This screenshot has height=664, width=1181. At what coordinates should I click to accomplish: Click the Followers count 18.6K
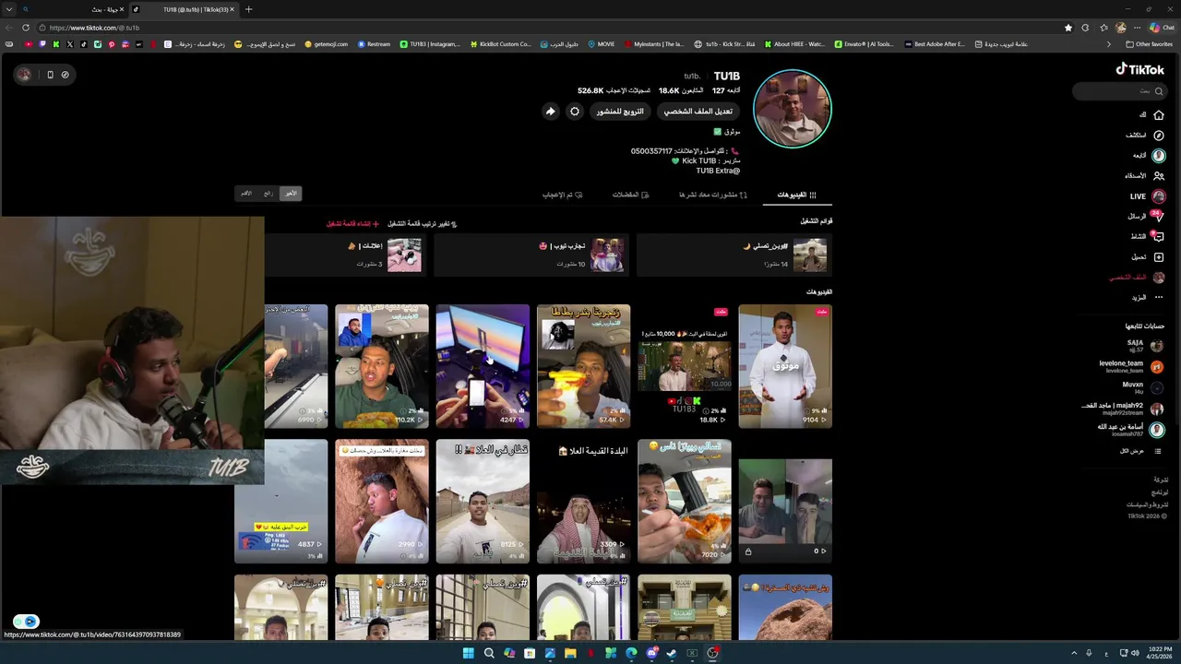pyautogui.click(x=681, y=90)
